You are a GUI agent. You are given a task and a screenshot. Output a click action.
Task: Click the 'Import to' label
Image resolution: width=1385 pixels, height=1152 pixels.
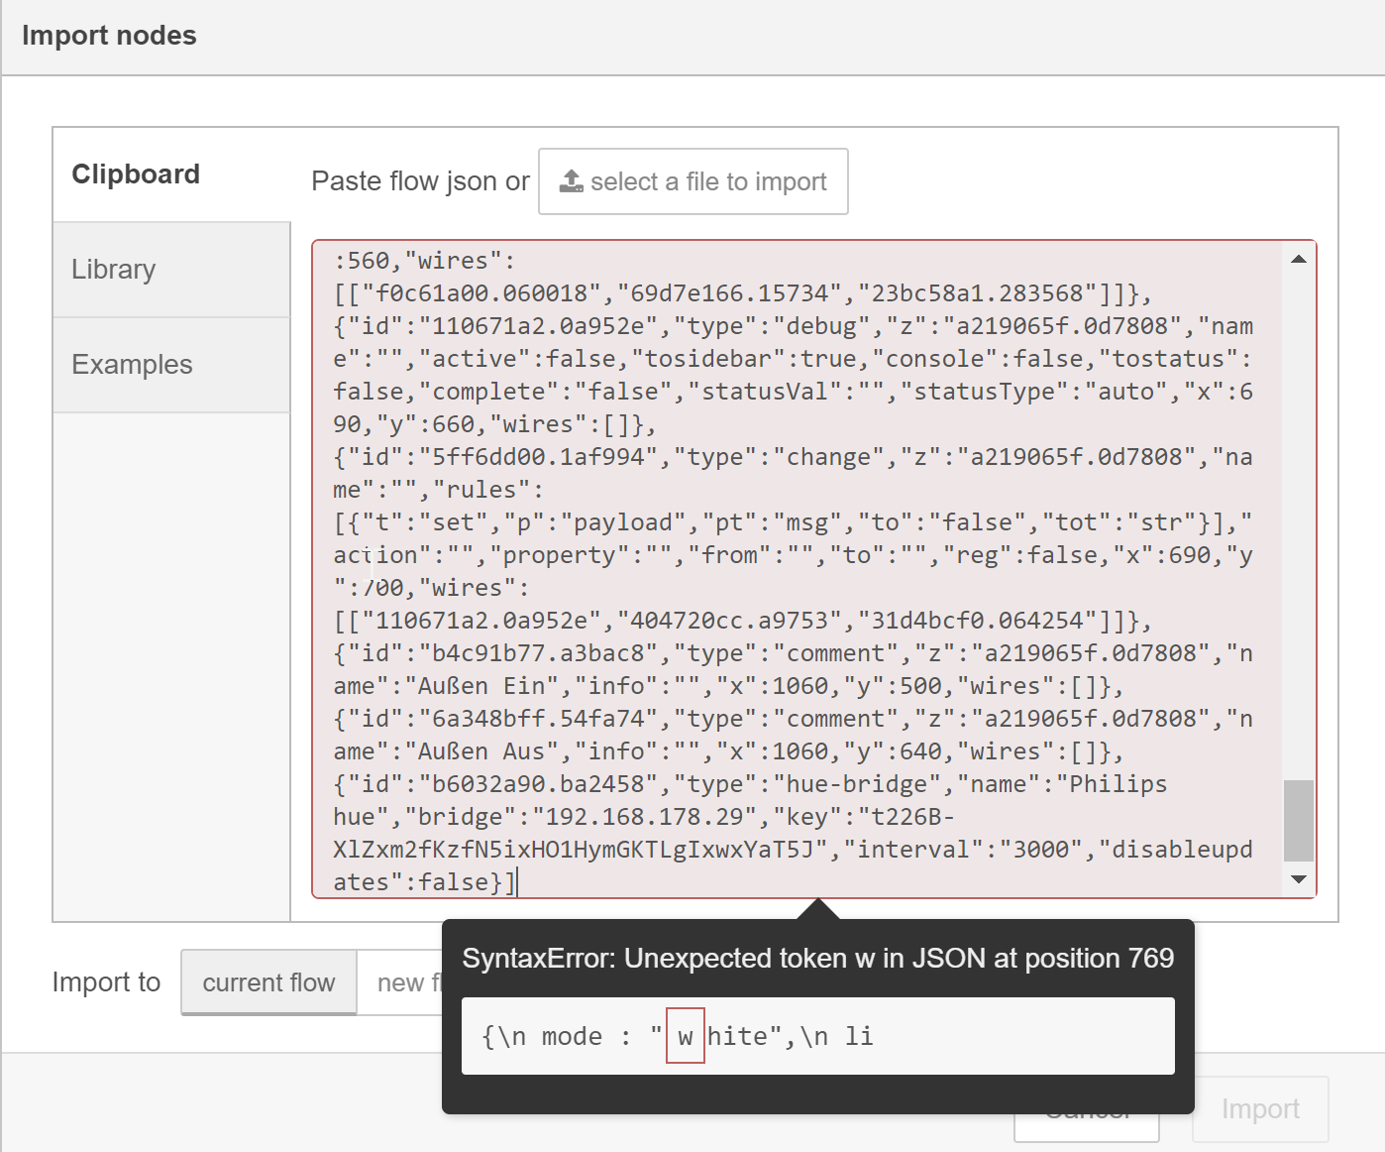106,981
